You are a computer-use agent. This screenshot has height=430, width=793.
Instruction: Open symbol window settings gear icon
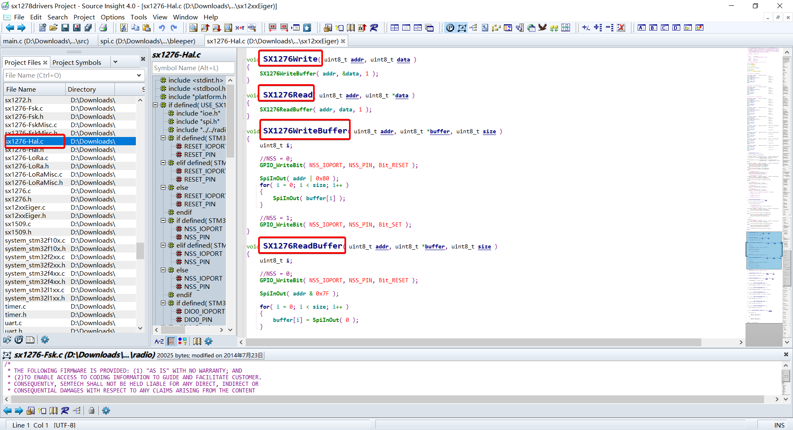[x=209, y=341]
